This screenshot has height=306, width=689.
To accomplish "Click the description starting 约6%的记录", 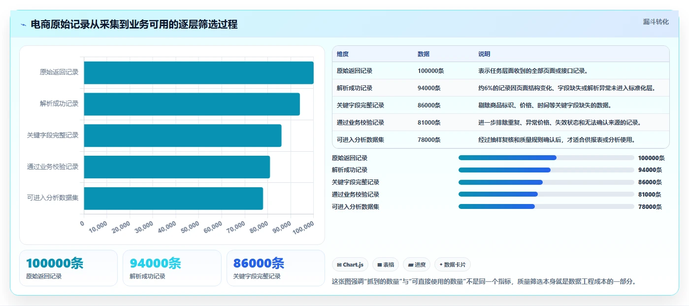I will pyautogui.click(x=567, y=88).
